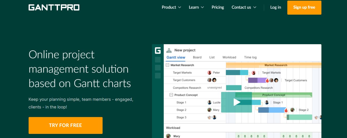The width and height of the screenshot is (347, 138).
Task: Click the TRY FOR FREE button
Action: coord(65,125)
